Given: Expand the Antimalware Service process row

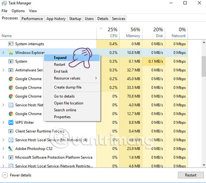Looking at the screenshot, I should point(3,70).
